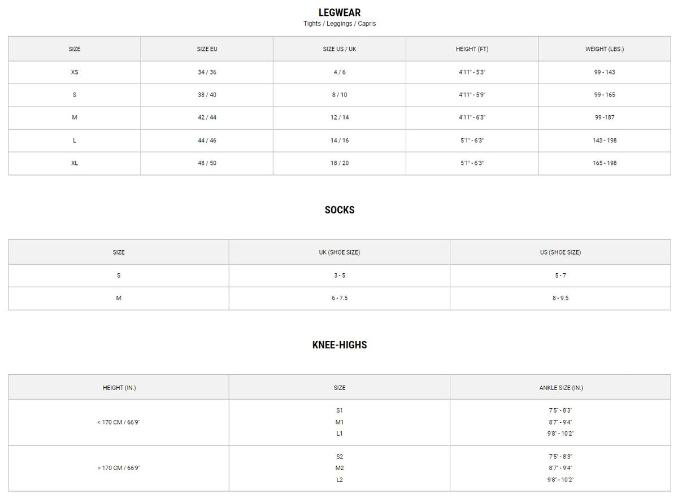678x499 pixels.
Task: Click the < 170 CM / 66'9" height cell
Action: tap(119, 422)
